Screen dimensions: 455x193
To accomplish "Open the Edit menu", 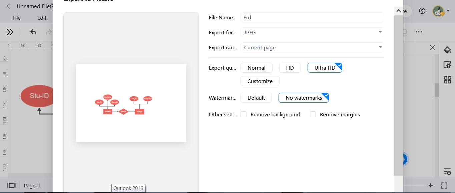I will click(x=42, y=18).
